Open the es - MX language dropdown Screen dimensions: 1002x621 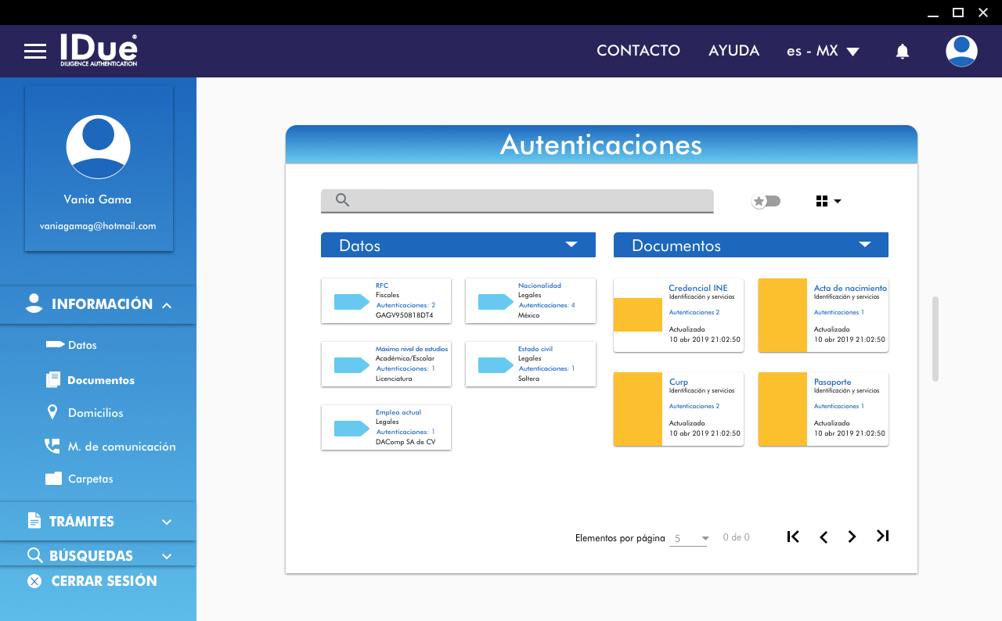pyautogui.click(x=823, y=51)
